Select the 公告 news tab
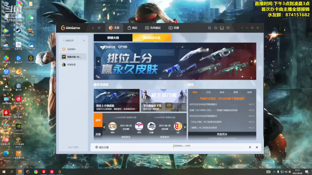 tap(208, 92)
